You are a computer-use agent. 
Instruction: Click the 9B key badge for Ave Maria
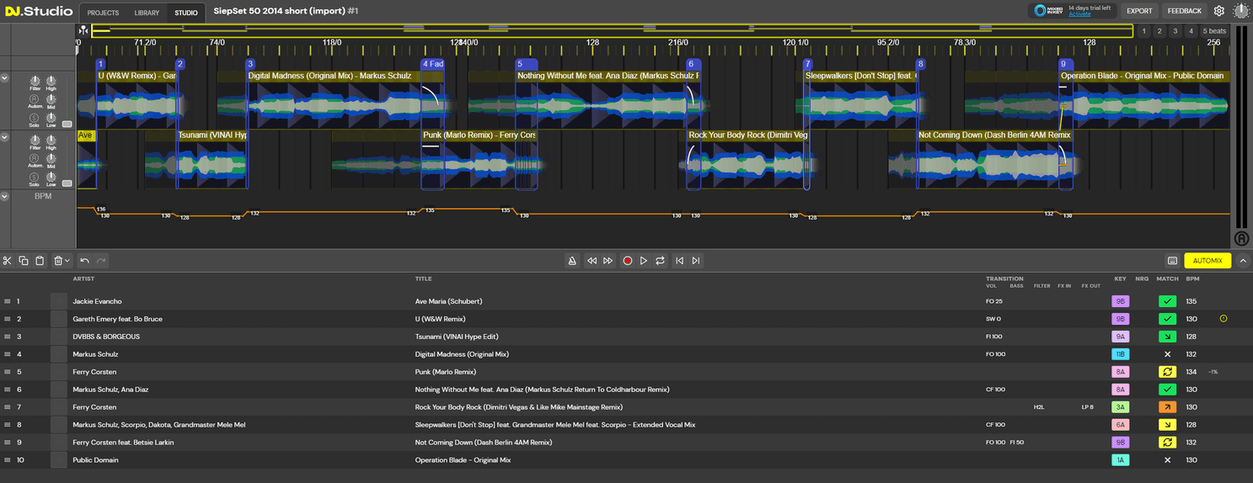tap(1120, 301)
